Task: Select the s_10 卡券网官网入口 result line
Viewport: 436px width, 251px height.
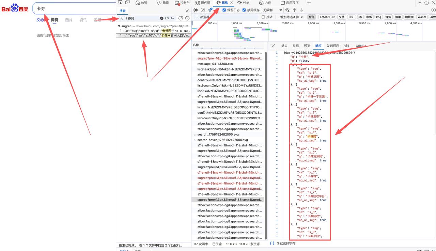Action: click(154, 35)
